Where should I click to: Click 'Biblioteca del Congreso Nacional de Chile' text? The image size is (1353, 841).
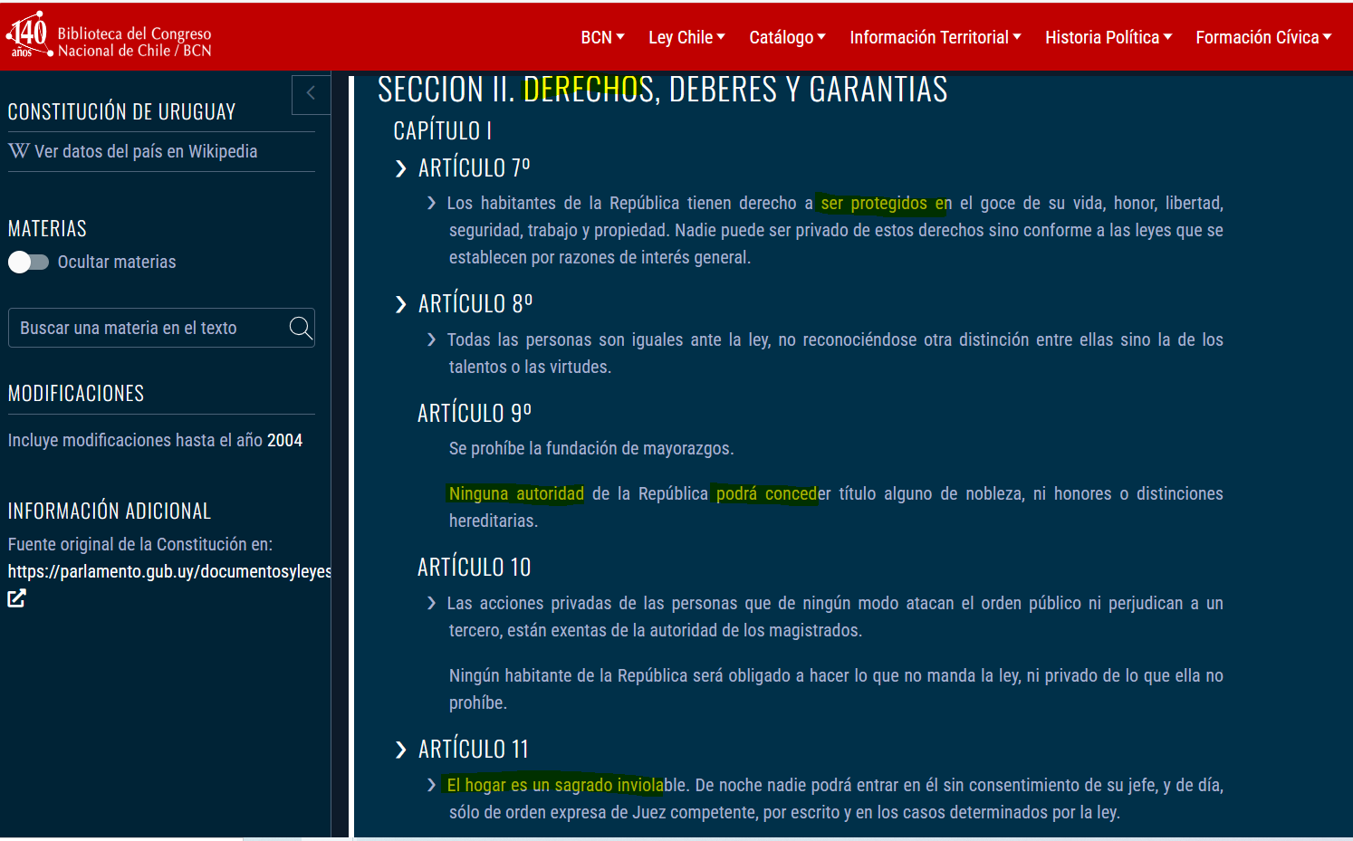tap(135, 42)
